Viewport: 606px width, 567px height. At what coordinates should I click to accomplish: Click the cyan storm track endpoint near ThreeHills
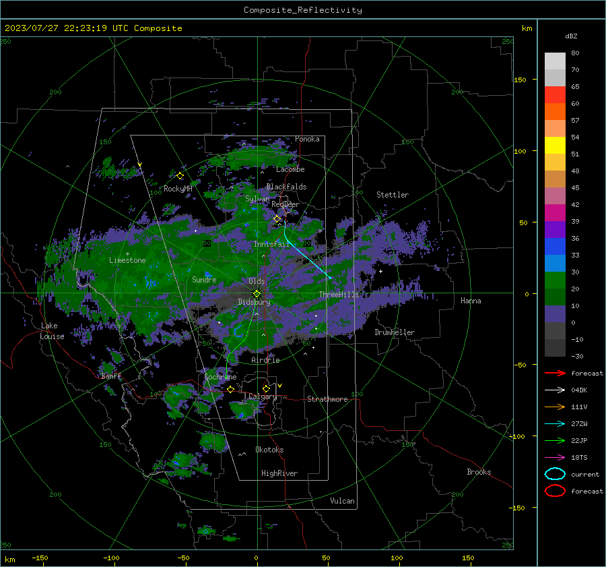330,278
